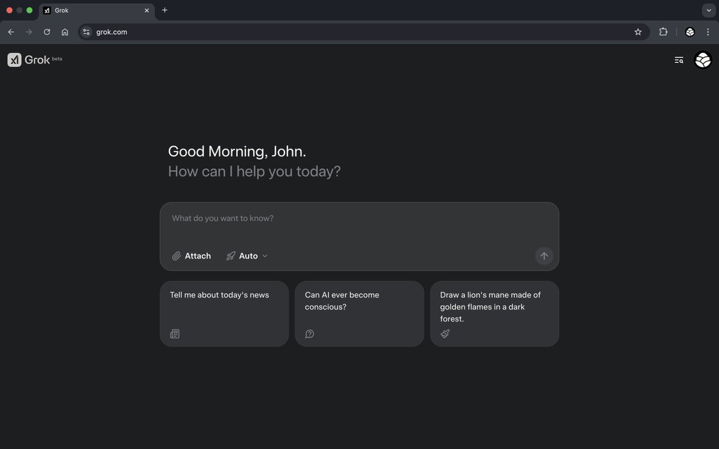719x449 pixels.
Task: Click the paperclip Attach button
Action: point(191,256)
